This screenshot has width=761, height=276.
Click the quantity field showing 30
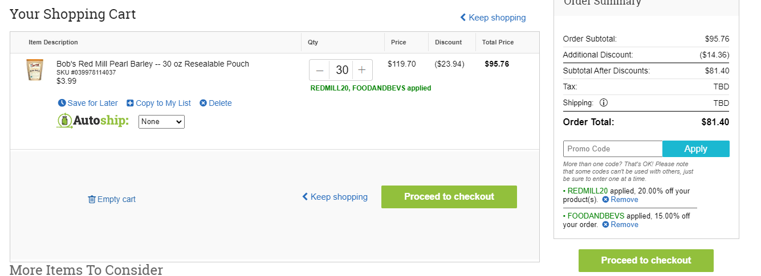tap(341, 70)
